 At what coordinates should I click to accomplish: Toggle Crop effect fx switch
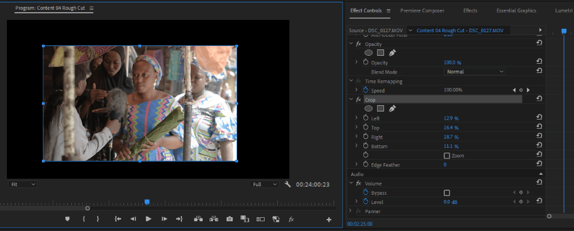tap(358, 100)
